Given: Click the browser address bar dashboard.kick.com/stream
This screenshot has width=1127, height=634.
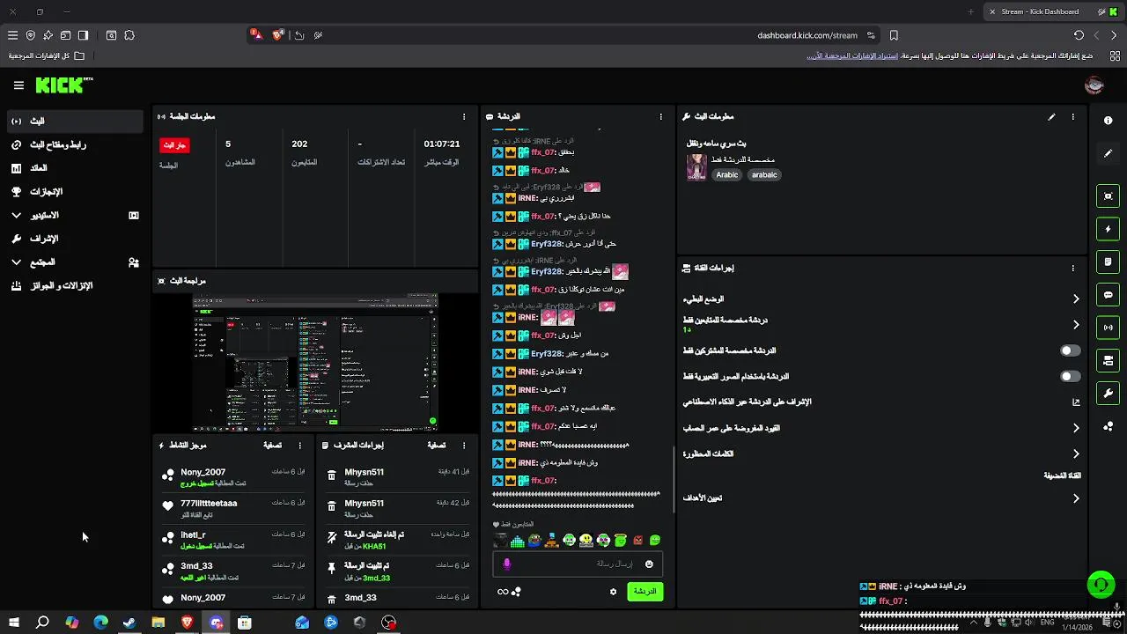Looking at the screenshot, I should [807, 35].
